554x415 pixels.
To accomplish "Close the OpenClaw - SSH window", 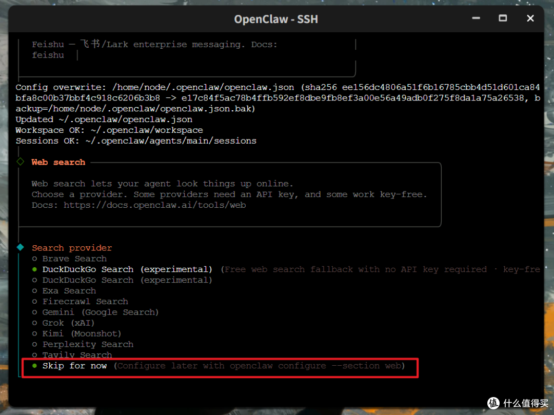I will [x=530, y=18].
